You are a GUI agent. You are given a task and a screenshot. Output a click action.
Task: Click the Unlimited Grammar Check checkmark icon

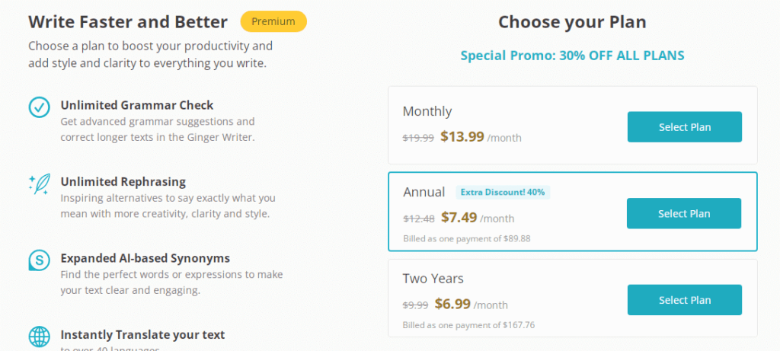pos(39,107)
